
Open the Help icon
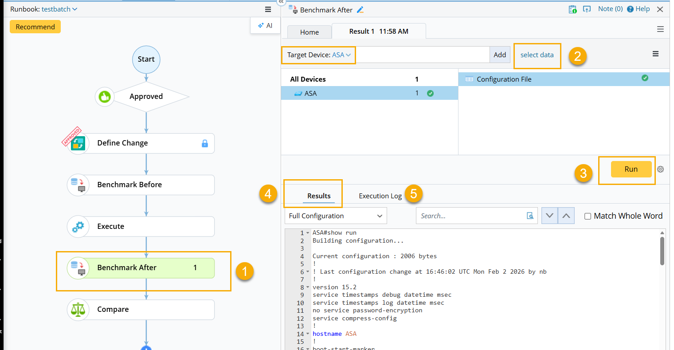[x=630, y=9]
